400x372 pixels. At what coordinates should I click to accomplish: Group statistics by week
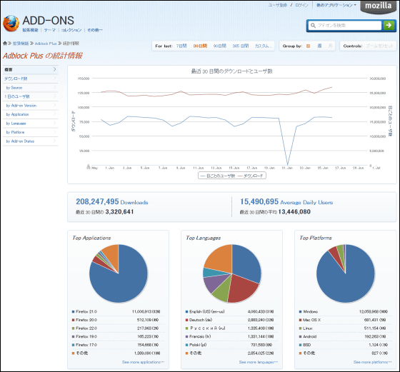[319, 46]
